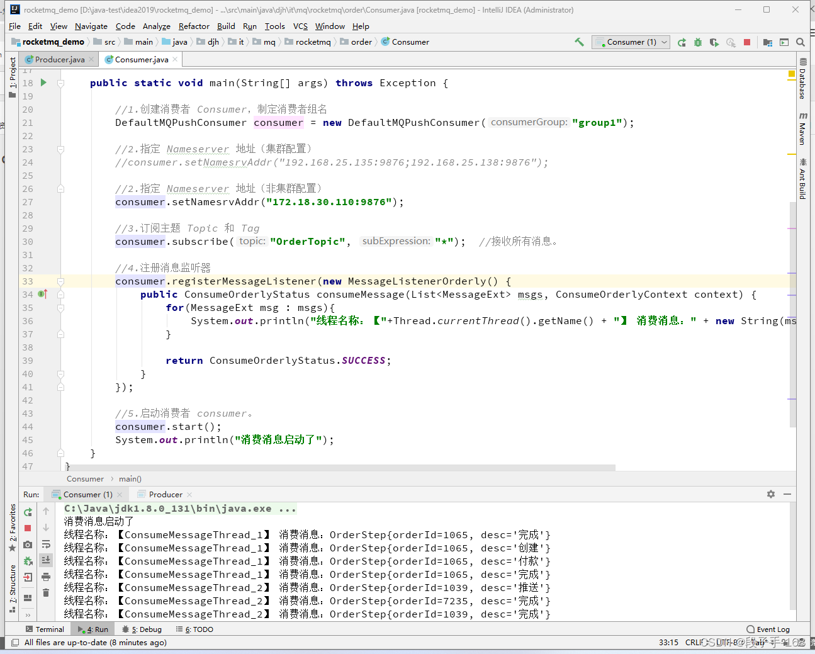The height and width of the screenshot is (654, 815).
Task: Open the Refactor menu
Action: pyautogui.click(x=194, y=26)
